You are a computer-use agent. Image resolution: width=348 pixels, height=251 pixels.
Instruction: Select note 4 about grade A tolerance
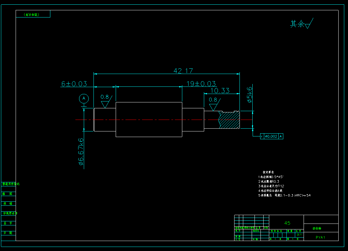point(270,191)
